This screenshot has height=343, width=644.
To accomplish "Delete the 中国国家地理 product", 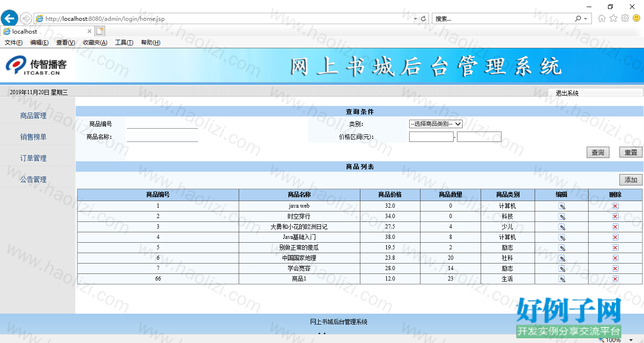I will 615,258.
